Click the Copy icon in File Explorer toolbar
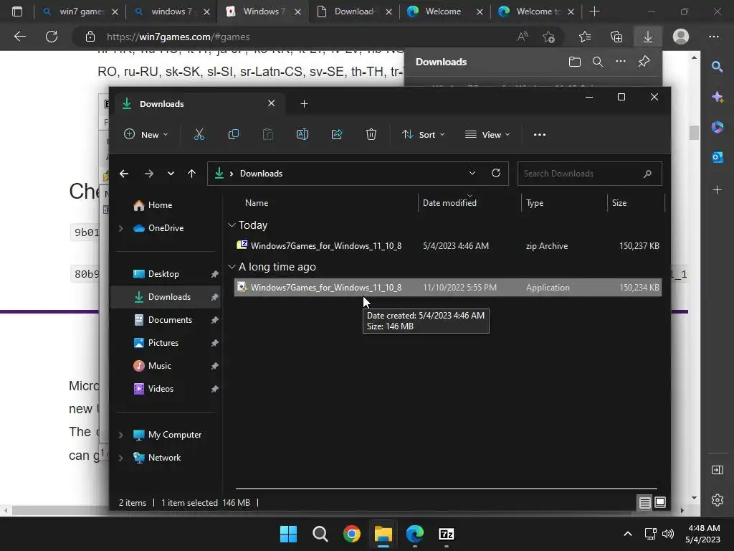734x551 pixels. click(x=233, y=134)
